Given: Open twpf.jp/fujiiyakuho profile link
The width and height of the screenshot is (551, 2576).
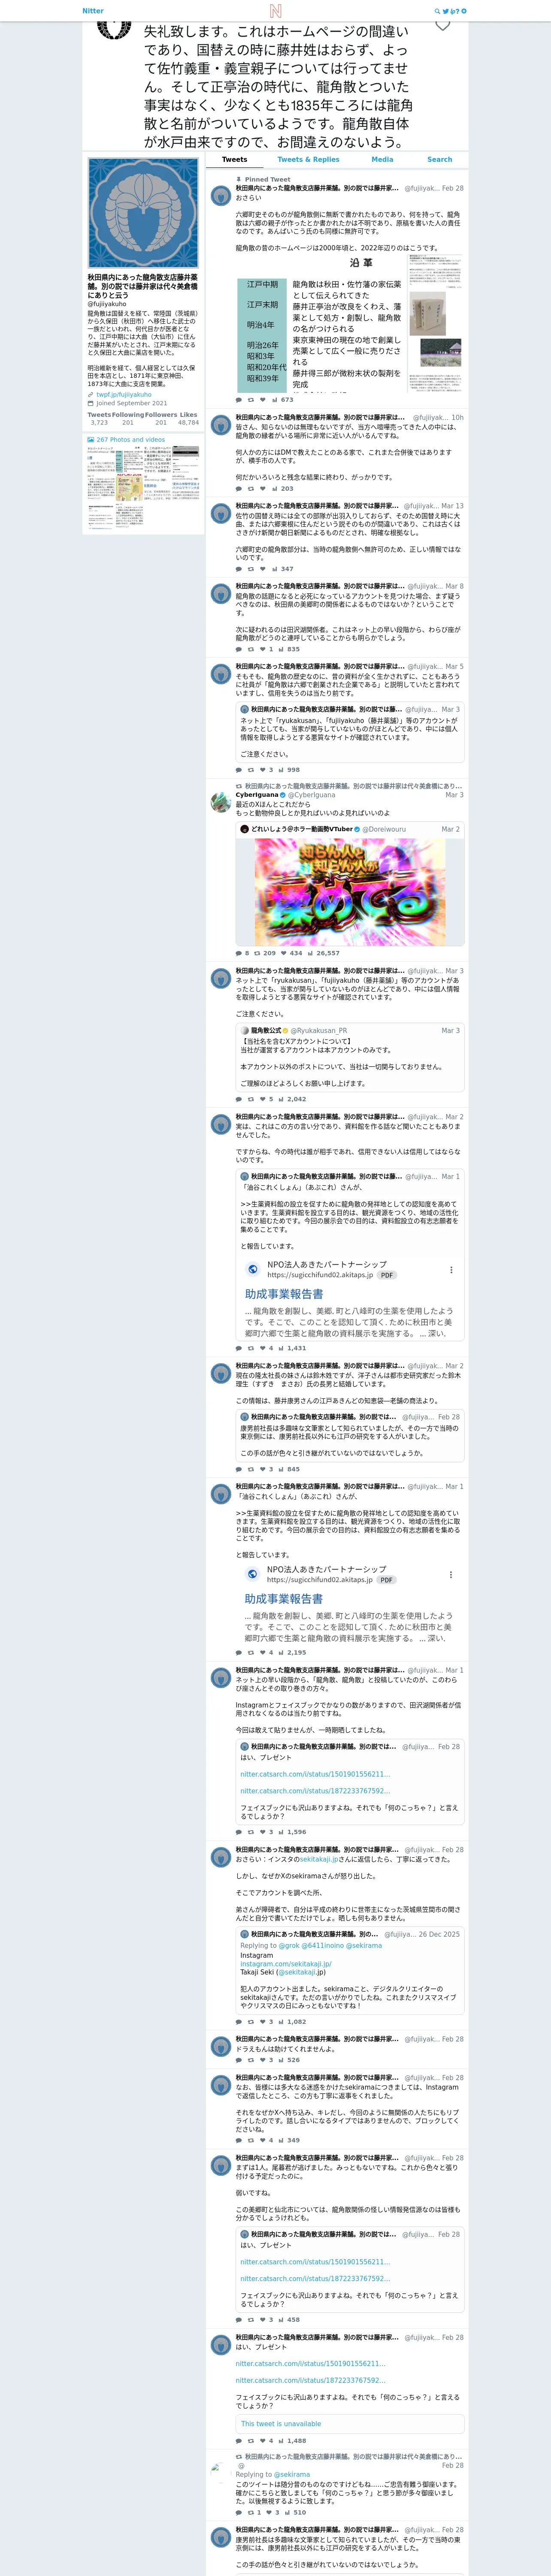Looking at the screenshot, I should click(x=124, y=394).
